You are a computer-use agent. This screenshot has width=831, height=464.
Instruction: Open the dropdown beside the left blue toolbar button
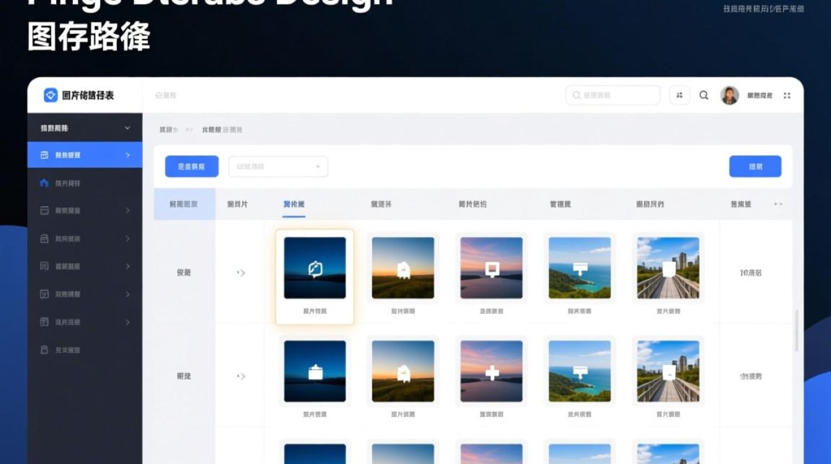point(278,166)
